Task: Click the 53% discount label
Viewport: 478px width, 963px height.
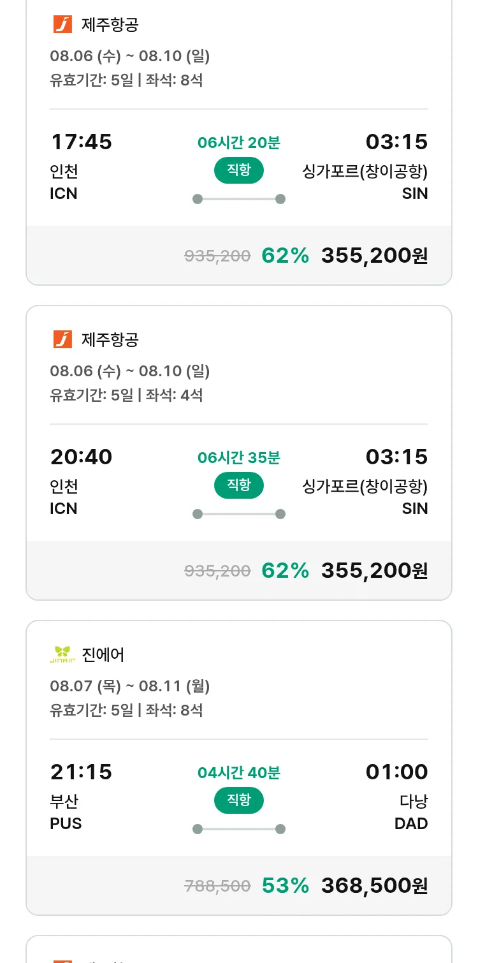Action: 285,886
